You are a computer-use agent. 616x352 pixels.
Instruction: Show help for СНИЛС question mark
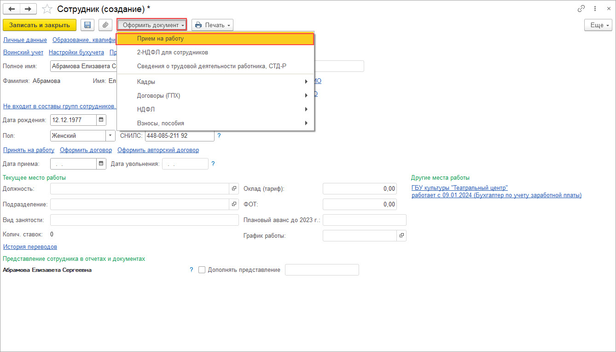coord(219,136)
